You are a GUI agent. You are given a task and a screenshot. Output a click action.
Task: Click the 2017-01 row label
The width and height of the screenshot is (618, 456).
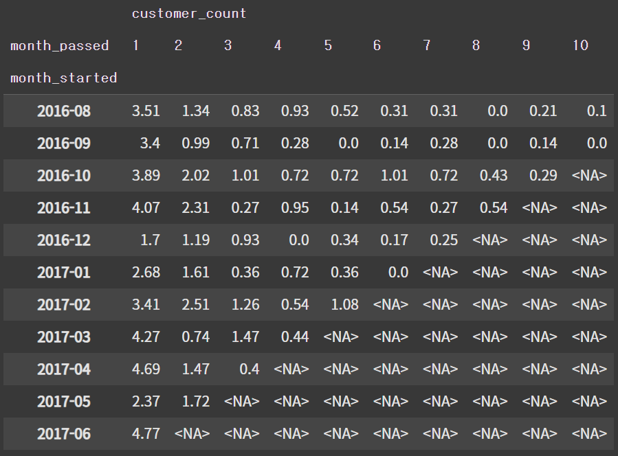click(64, 273)
